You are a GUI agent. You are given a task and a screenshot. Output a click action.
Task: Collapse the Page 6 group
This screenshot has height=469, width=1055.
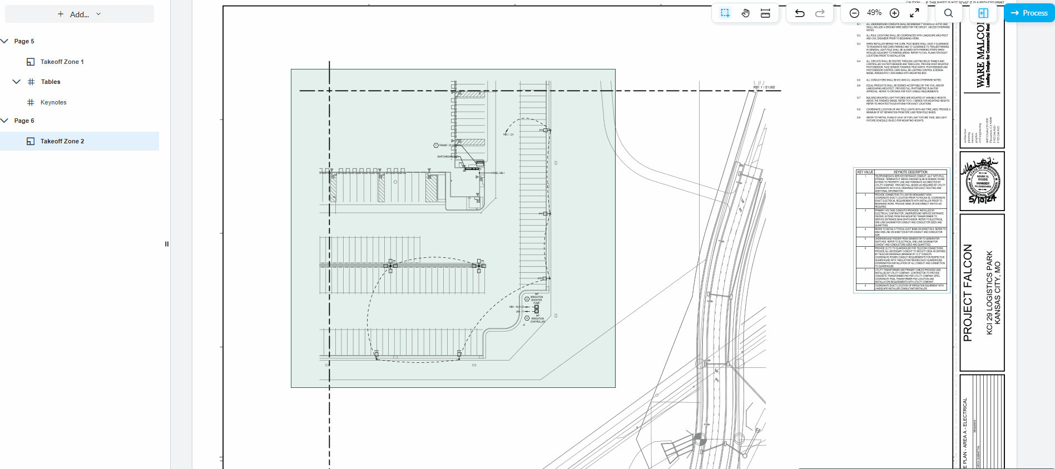[5, 121]
